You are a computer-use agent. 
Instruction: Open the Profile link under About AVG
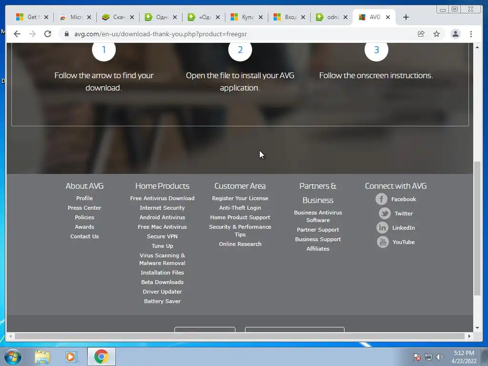point(84,198)
